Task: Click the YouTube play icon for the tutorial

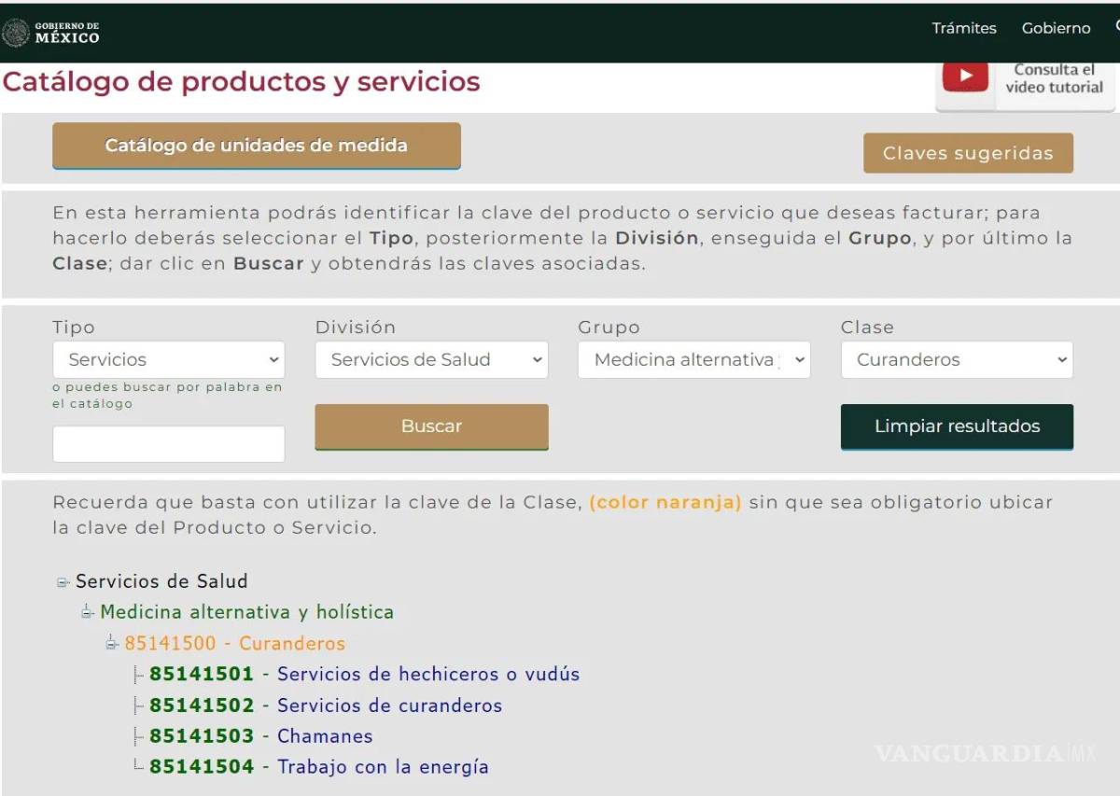Action: coord(966,77)
